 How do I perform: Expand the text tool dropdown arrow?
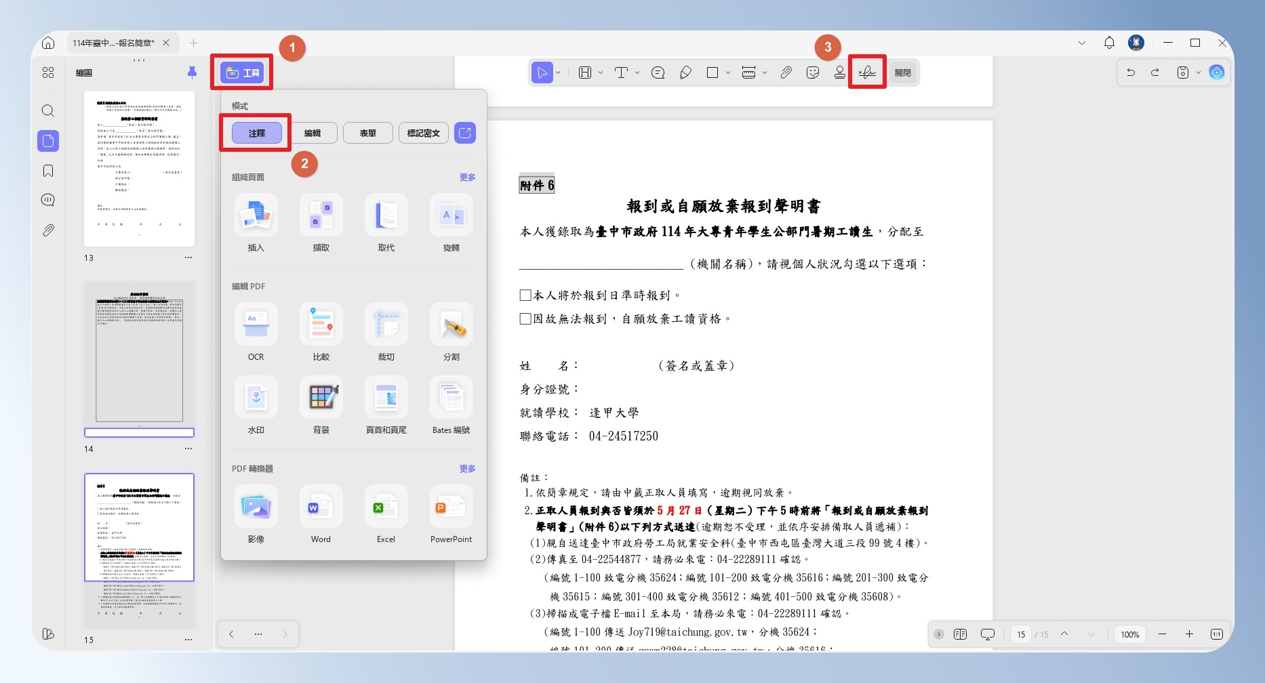pos(637,73)
